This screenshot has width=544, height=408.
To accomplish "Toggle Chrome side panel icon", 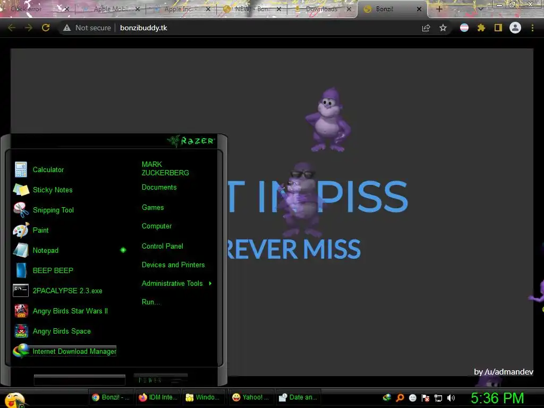I will [x=498, y=28].
